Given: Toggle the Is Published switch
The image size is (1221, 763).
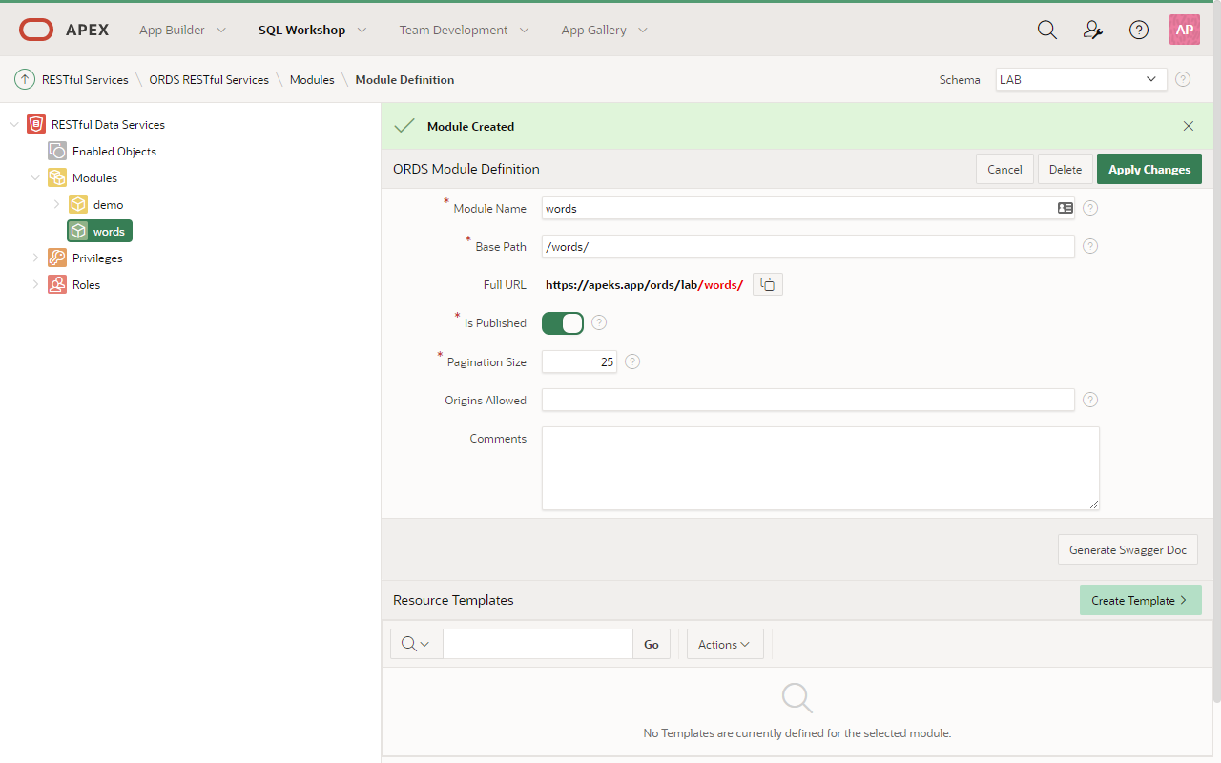Looking at the screenshot, I should click(563, 323).
